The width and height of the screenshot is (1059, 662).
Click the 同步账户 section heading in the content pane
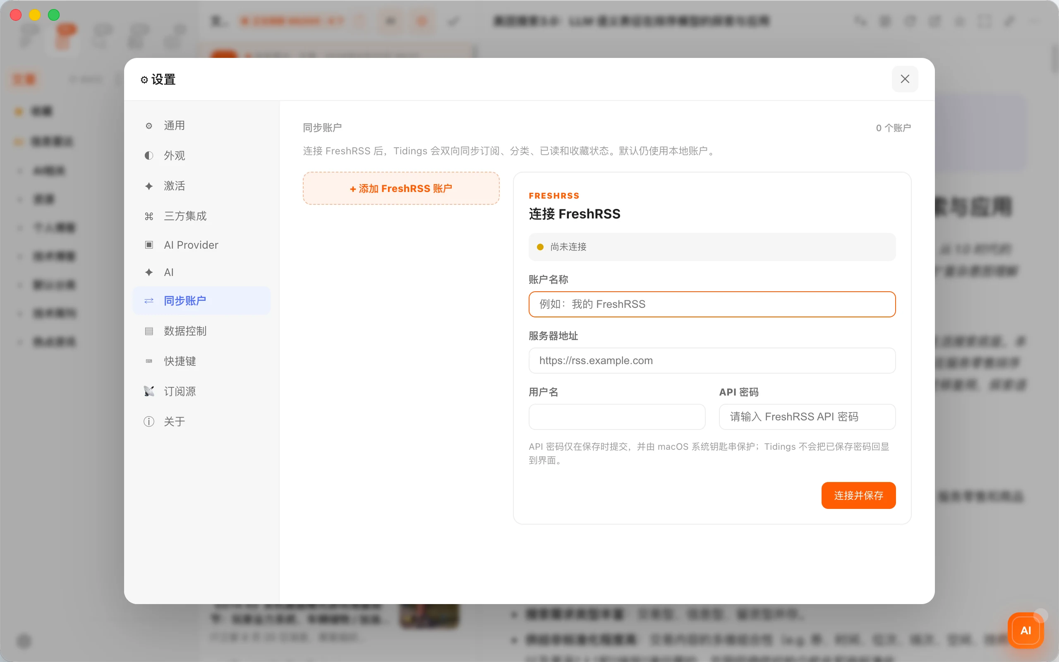pos(322,128)
